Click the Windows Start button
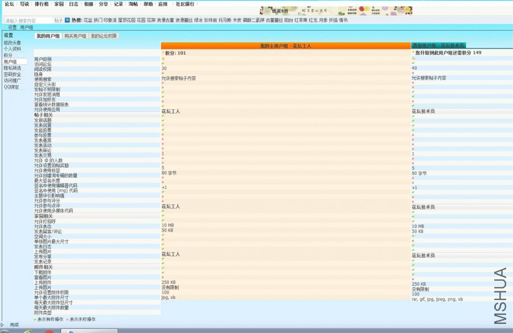The height and width of the screenshot is (333, 513). [x=6, y=331]
